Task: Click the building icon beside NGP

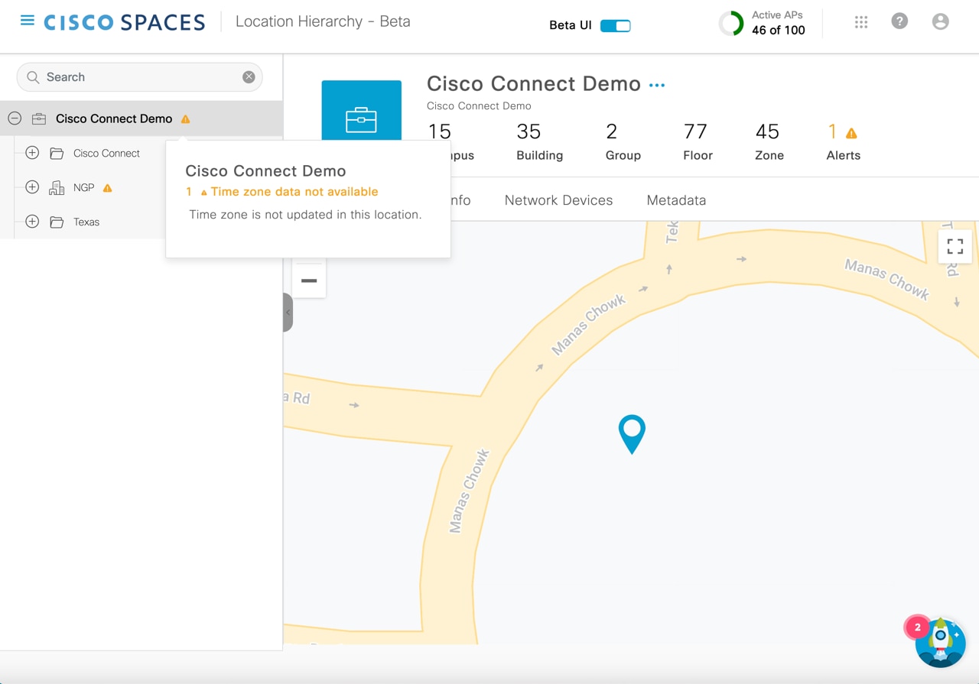Action: click(57, 187)
